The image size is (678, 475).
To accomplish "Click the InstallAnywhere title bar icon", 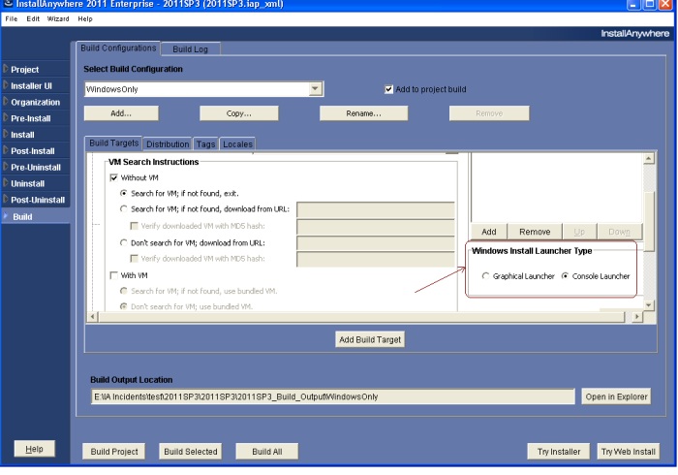I will click(8, 4).
